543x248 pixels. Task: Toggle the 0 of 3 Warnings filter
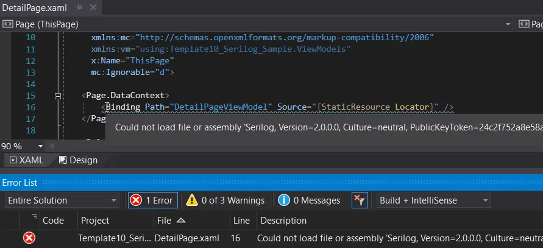(225, 200)
